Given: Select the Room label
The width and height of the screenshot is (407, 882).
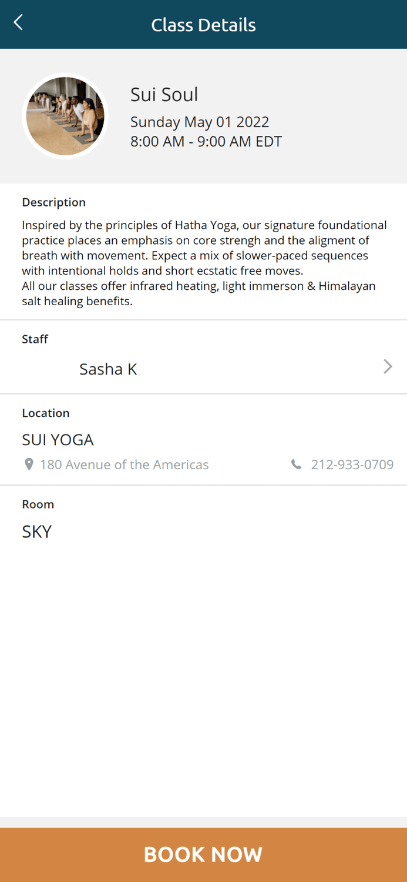Looking at the screenshot, I should [38, 504].
